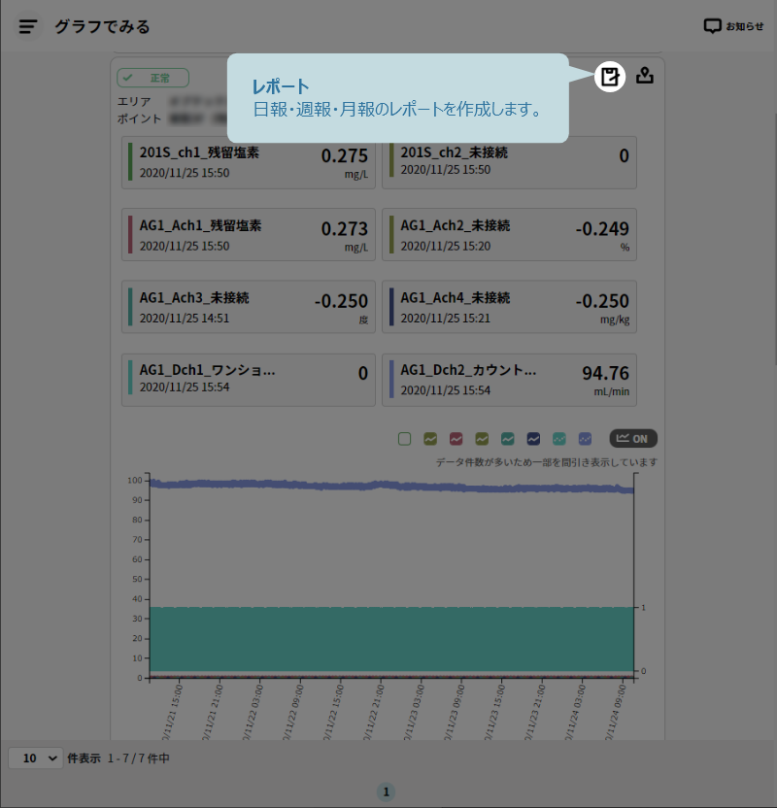Viewport: 777px width, 808px height.
Task: Select the AG1_Ach1_残留塩素 sensor card
Action: pos(249,234)
